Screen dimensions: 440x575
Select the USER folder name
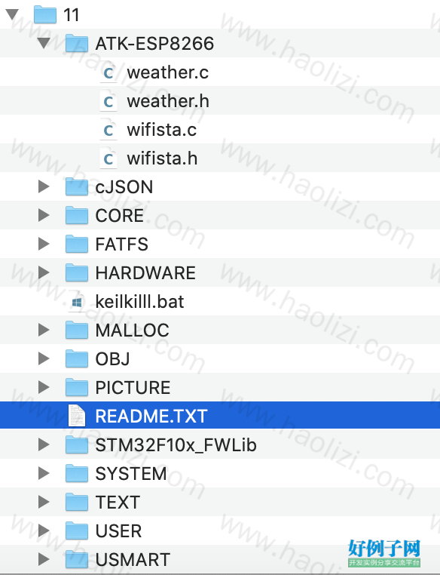pyautogui.click(x=118, y=531)
